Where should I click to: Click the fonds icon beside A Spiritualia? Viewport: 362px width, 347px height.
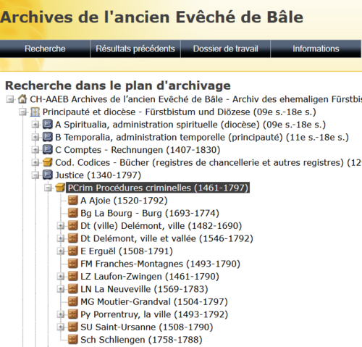[x=48, y=125]
